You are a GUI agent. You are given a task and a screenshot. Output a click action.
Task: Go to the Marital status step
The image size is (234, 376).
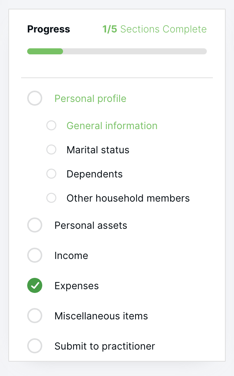pyautogui.click(x=98, y=150)
